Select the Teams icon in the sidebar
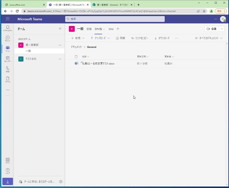 8,49
